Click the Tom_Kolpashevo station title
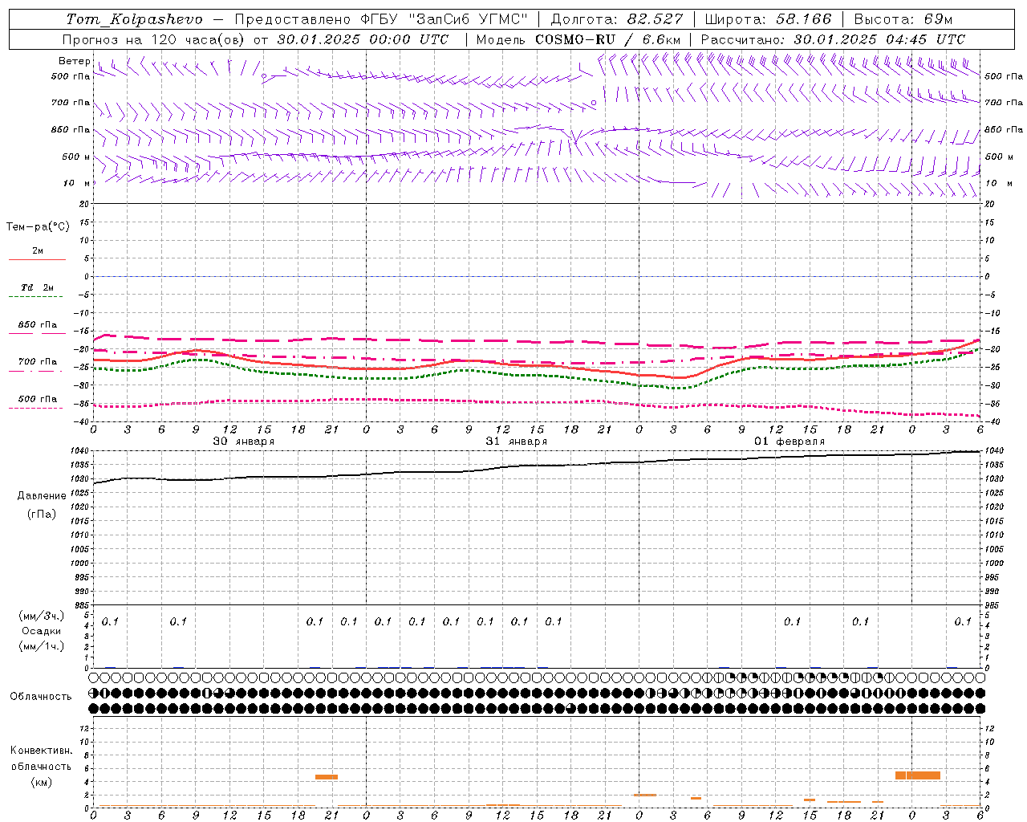 point(134,19)
